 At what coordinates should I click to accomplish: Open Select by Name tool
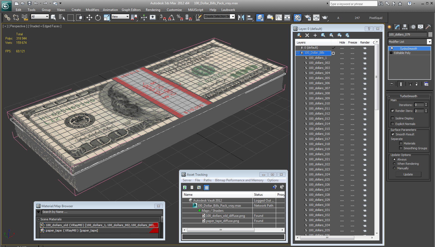point(62,18)
